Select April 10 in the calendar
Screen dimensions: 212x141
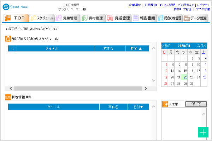[x=197, y=65]
